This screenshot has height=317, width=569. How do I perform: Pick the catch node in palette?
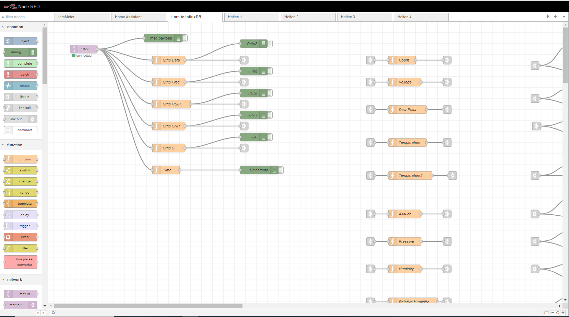(x=21, y=75)
